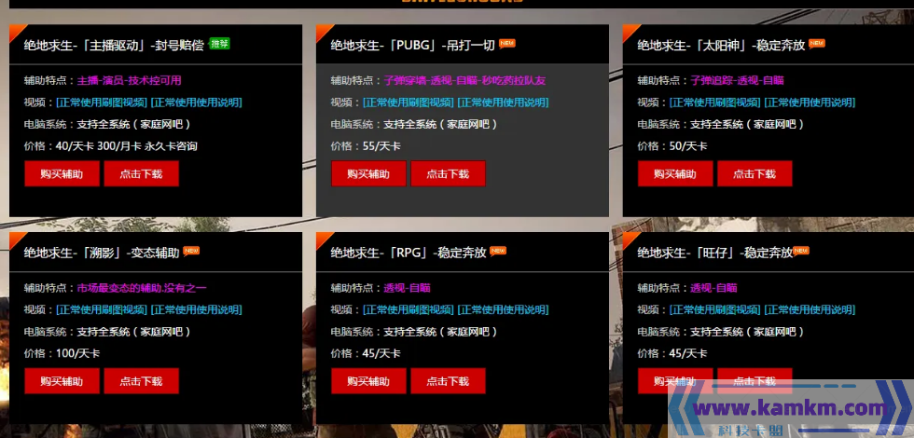Open 正常使用刷图视频 link in RPG card
This screenshot has height=438, width=914.
point(409,309)
